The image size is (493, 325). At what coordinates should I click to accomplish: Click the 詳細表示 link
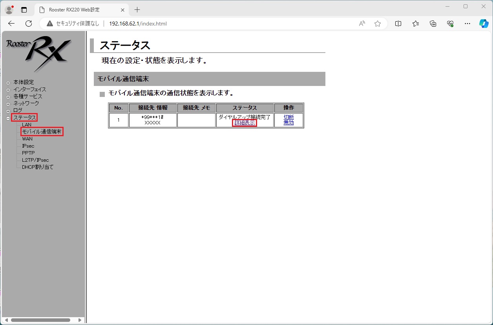click(245, 123)
